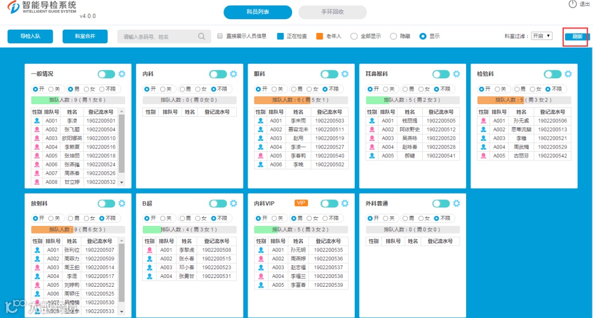Select 女 gender radio in 一般情况

click(x=87, y=89)
